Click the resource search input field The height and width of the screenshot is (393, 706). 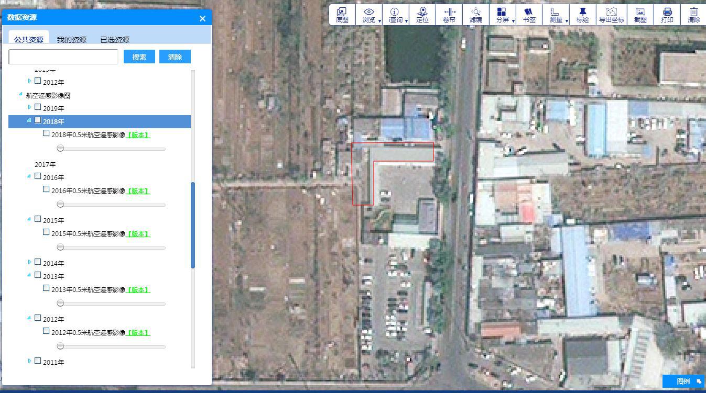(x=63, y=57)
